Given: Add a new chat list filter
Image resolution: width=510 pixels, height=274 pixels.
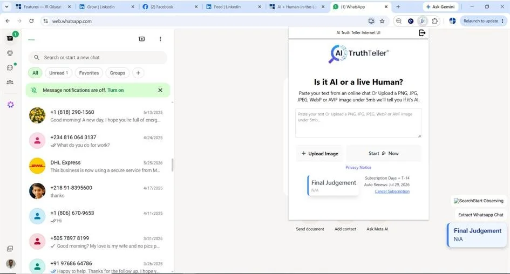Looking at the screenshot, I should (x=138, y=73).
